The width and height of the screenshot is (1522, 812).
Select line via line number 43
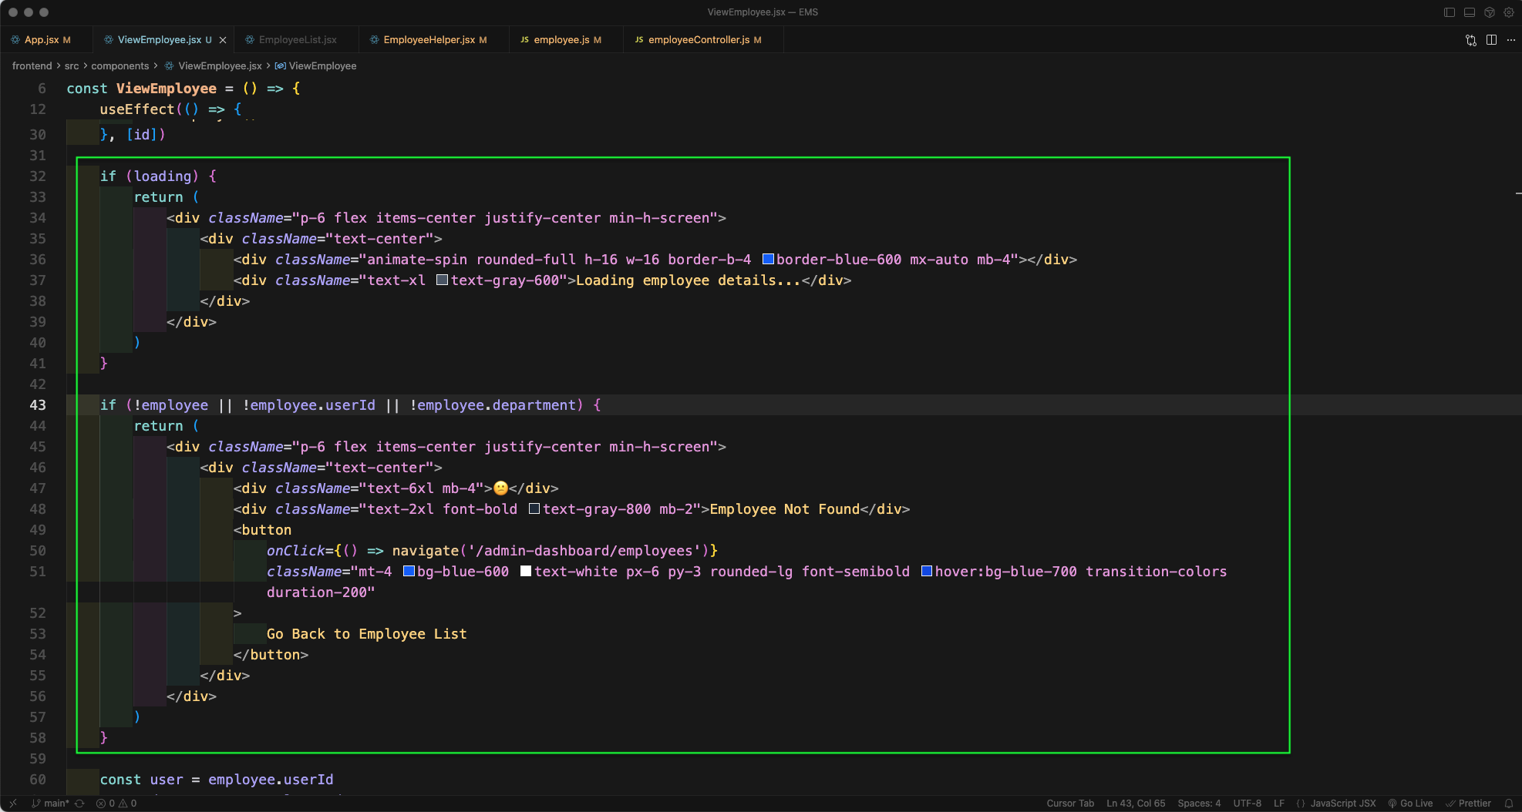(38, 405)
